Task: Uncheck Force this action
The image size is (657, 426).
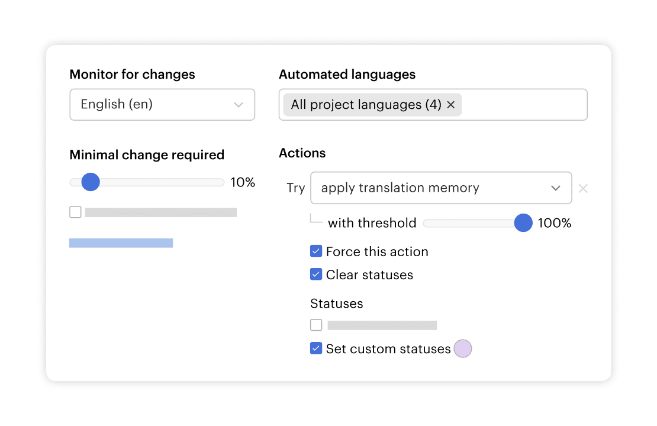Action: point(316,251)
